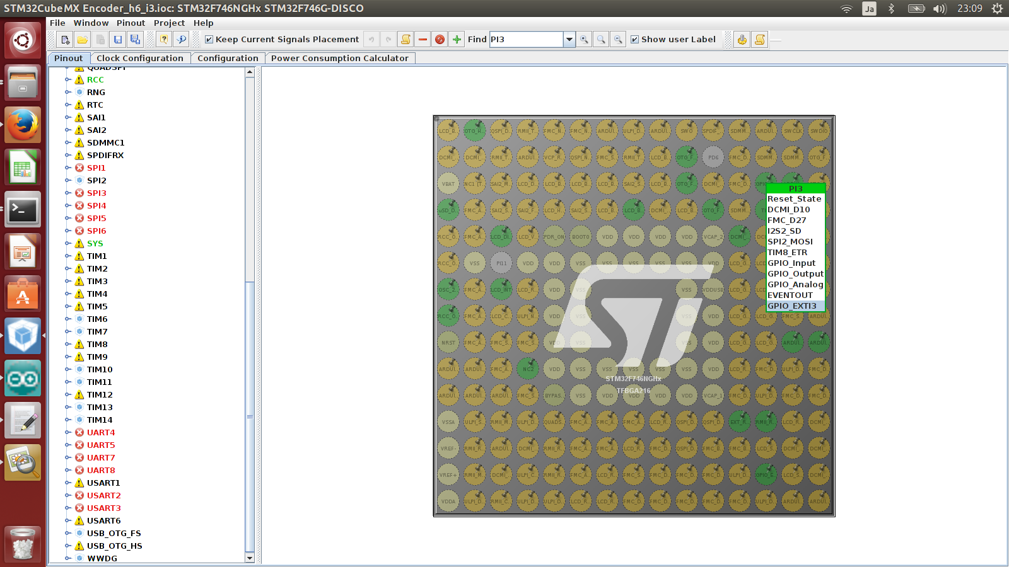Click the Save As toolbar icon
Screen dimensions: 1009x567
tap(135, 40)
